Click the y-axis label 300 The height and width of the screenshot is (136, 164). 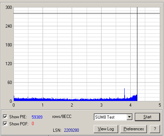coord(9,7)
